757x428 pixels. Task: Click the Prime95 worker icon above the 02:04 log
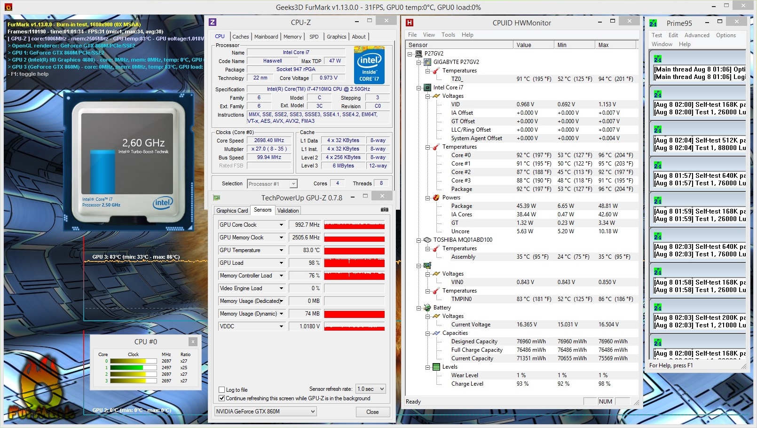[x=658, y=129]
